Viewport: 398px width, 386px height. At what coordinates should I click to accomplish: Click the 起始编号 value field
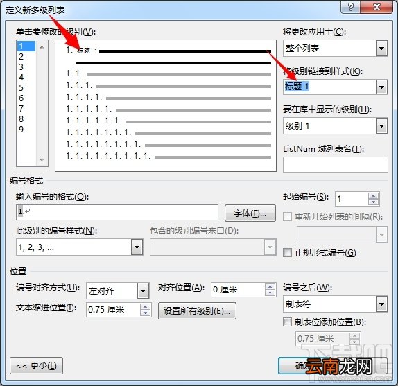pyautogui.click(x=352, y=199)
